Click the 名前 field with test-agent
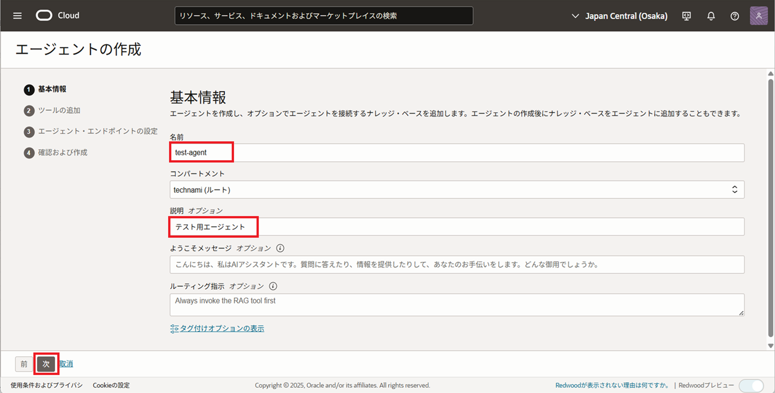The width and height of the screenshot is (775, 393). [x=457, y=153]
